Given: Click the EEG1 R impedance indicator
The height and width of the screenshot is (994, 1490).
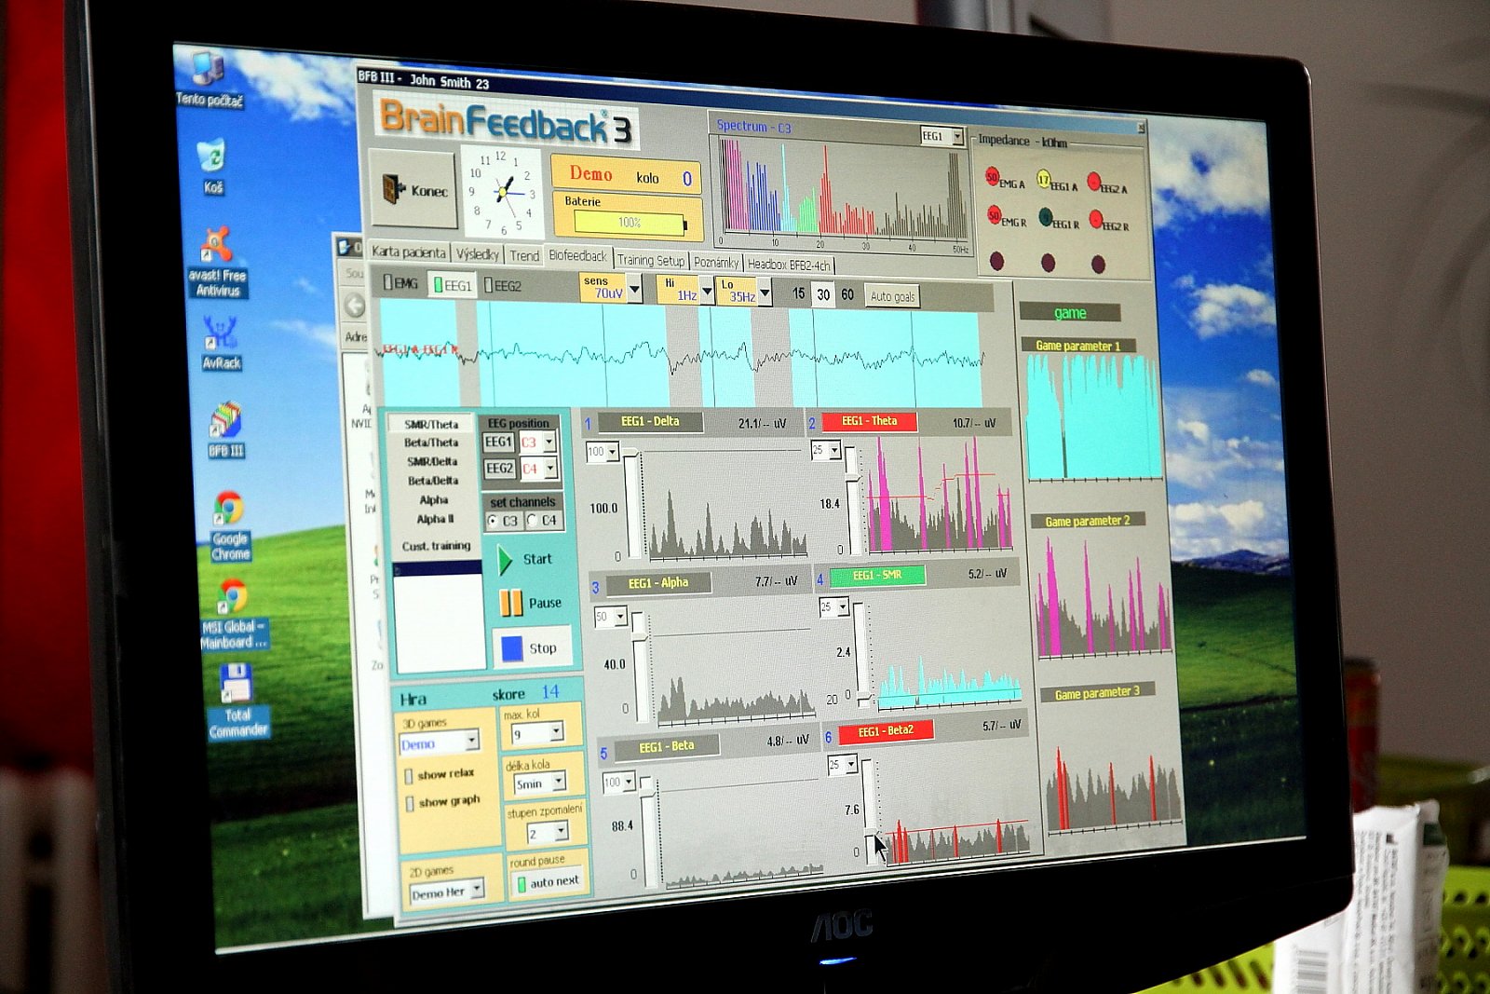Looking at the screenshot, I should tap(1046, 218).
